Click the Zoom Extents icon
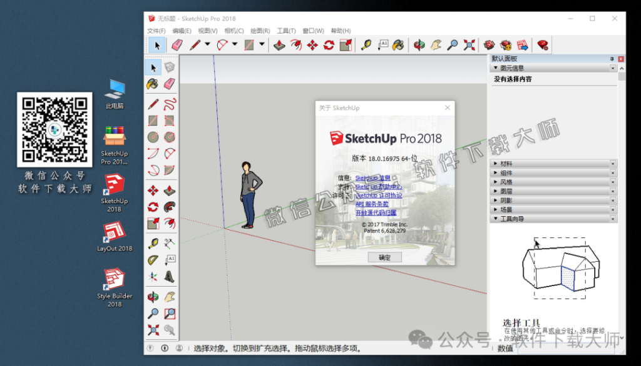The width and height of the screenshot is (641, 366). pyautogui.click(x=468, y=44)
